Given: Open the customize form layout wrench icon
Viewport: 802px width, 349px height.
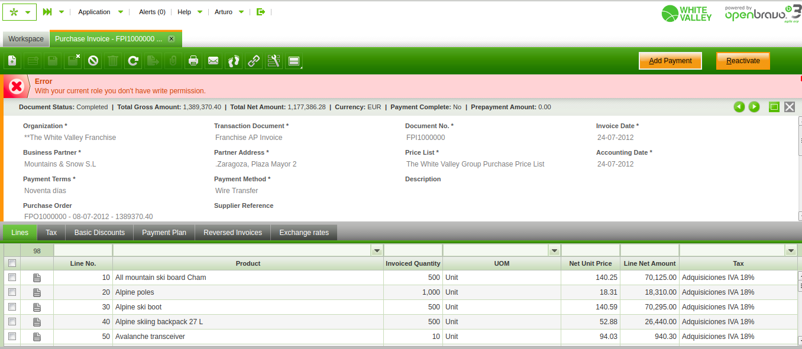Looking at the screenshot, I should (x=274, y=61).
